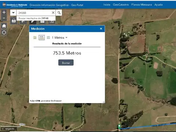Screen dimensions: 176x132
Task: Select the distance measurement tool
Action: [x=41, y=37]
